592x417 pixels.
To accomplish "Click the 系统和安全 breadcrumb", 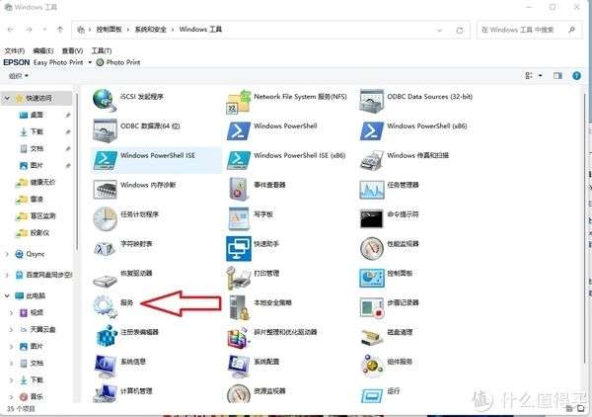I will (150, 29).
